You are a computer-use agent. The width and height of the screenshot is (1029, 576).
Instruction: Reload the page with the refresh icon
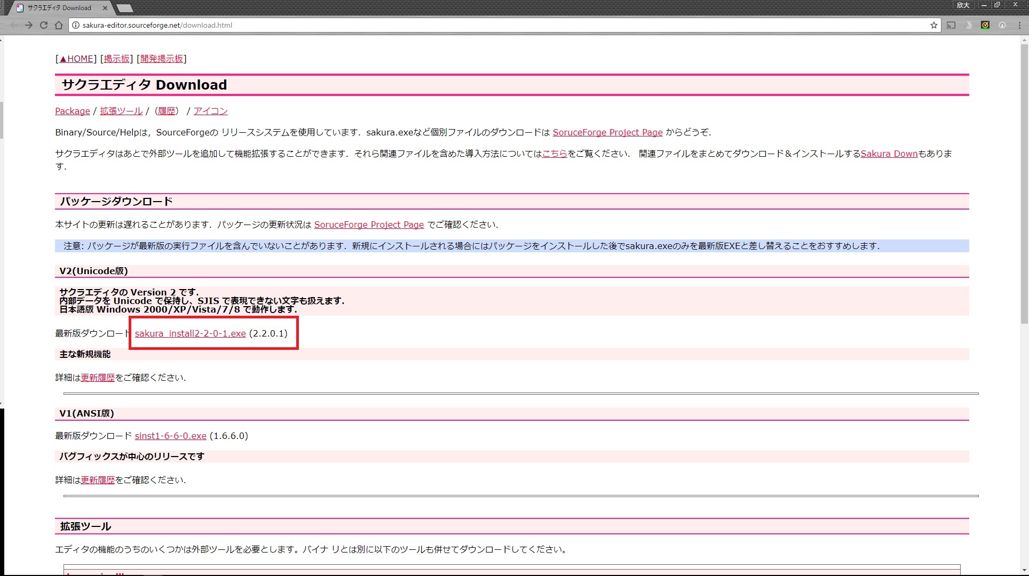(x=44, y=25)
